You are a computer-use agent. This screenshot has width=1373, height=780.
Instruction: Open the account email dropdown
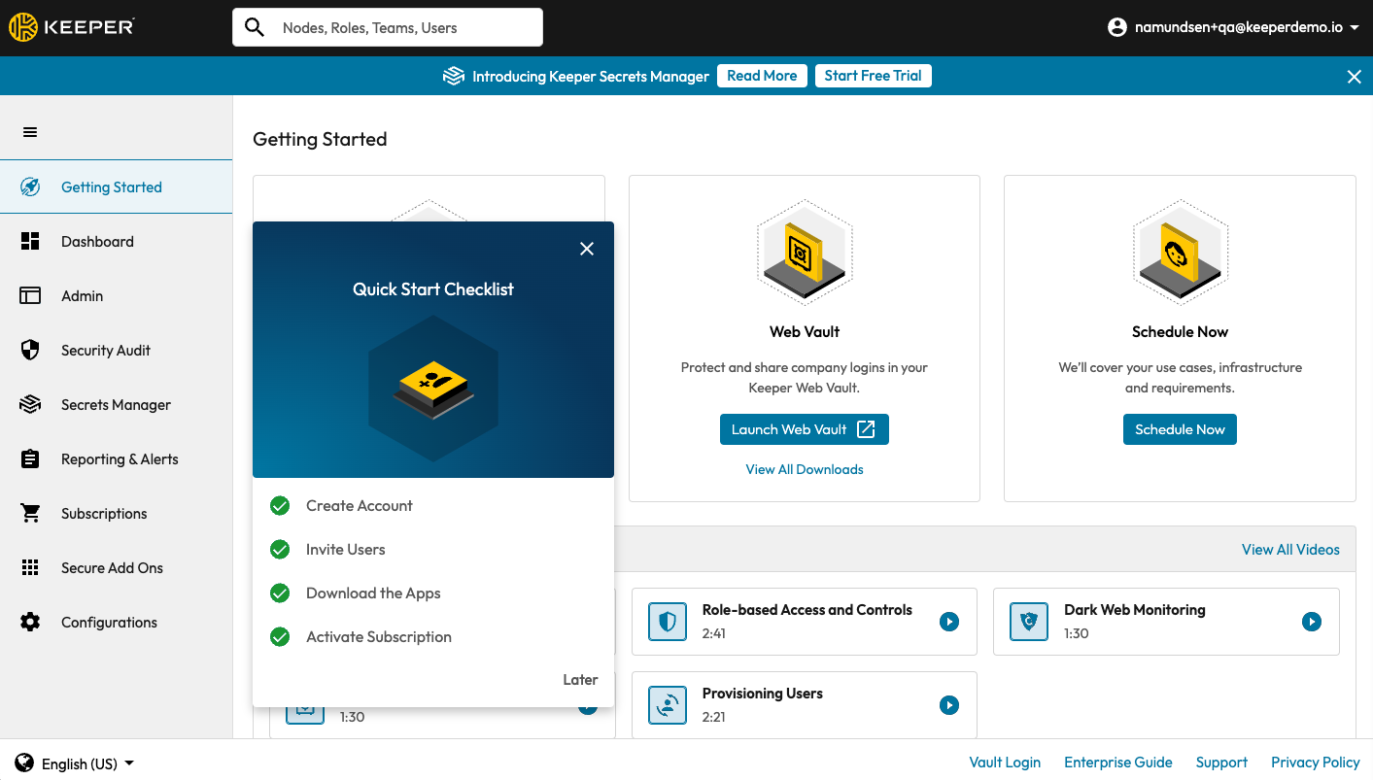[1234, 28]
